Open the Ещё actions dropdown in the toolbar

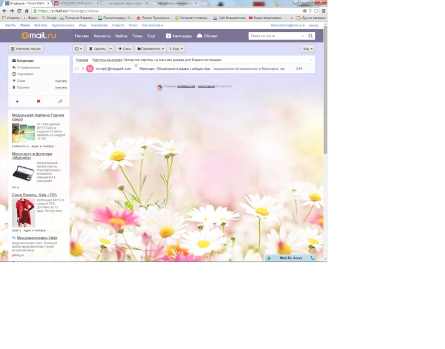coord(176,48)
